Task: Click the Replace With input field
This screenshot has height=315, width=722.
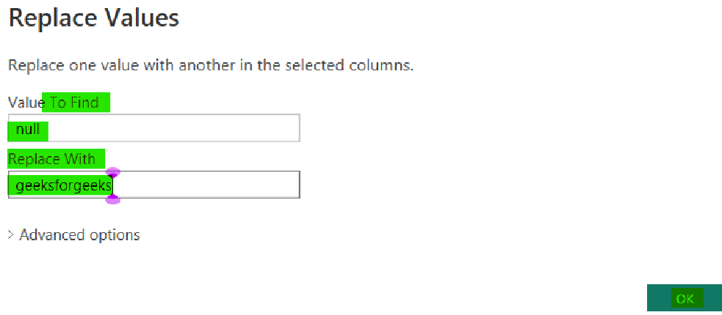Action: [x=154, y=185]
